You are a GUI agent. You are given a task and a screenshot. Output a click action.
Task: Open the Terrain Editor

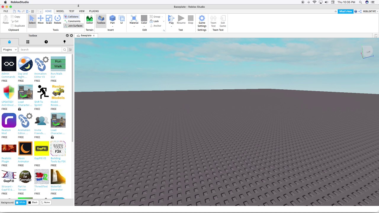(89, 20)
